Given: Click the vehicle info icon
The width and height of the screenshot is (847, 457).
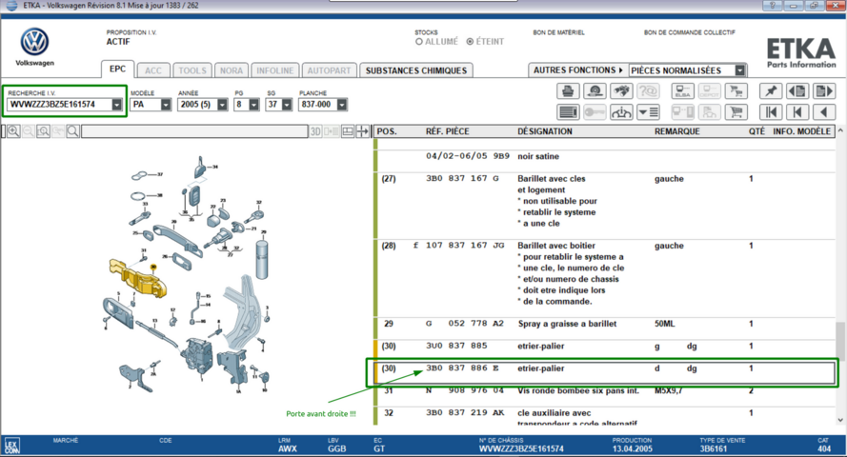Looking at the screenshot, I should click(621, 112).
